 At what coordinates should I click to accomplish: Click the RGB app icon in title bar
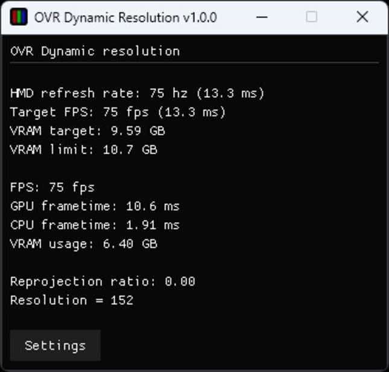tap(19, 17)
